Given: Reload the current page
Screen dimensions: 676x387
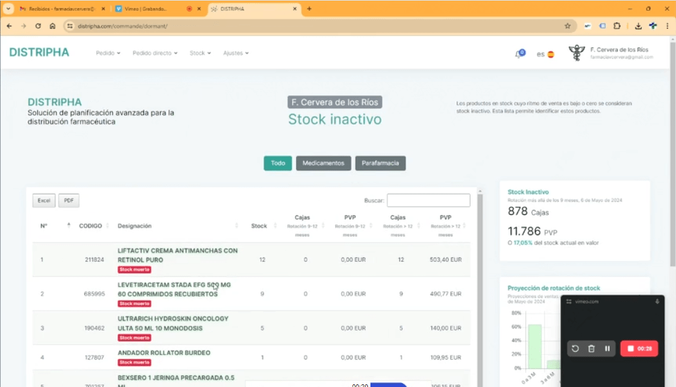Looking at the screenshot, I should click(x=38, y=26).
